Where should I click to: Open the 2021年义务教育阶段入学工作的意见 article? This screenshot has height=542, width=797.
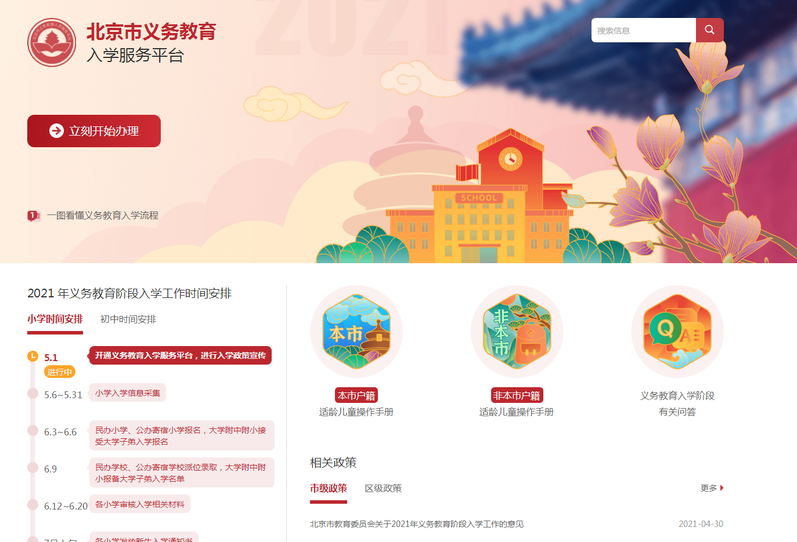pos(417,524)
